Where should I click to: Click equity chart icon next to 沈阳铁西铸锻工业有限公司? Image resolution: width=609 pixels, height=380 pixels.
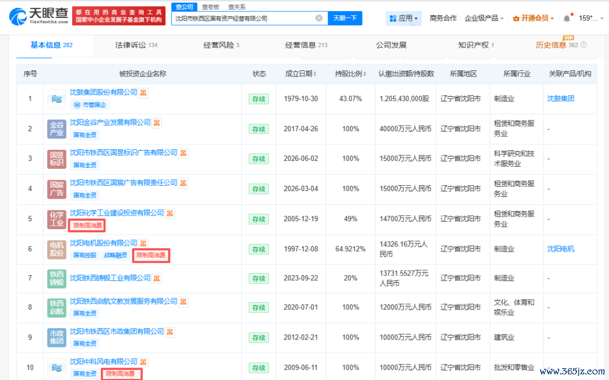pyautogui.click(x=157, y=279)
